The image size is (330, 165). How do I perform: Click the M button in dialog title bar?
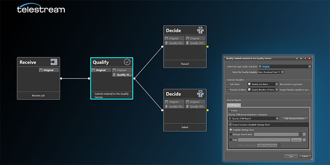(x=301, y=58)
